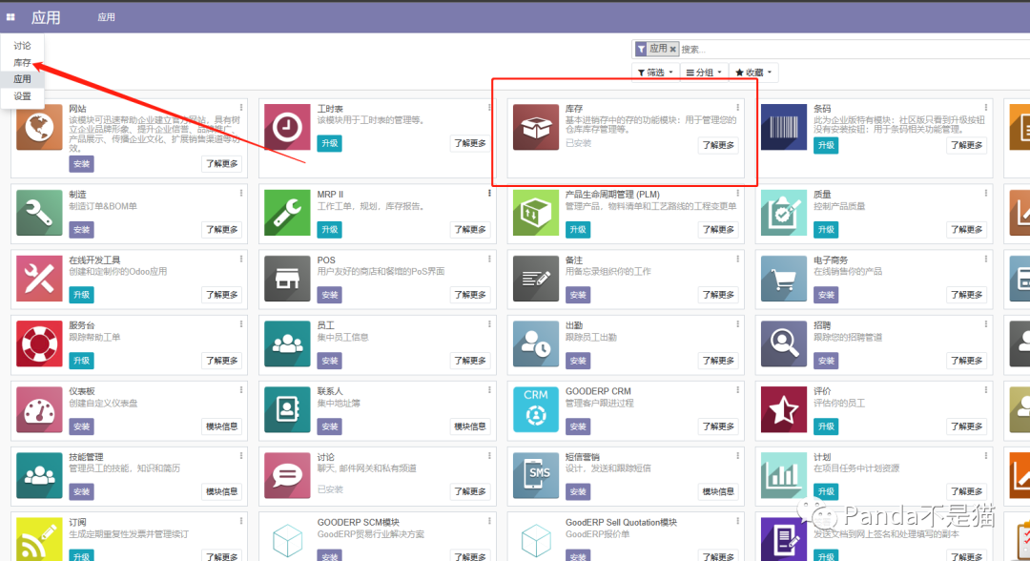The width and height of the screenshot is (1030, 561).
Task: Click the 仪表板 gauge icon
Action: click(x=39, y=409)
